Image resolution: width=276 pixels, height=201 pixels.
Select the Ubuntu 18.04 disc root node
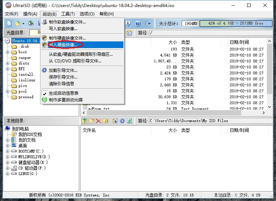tap(26, 41)
